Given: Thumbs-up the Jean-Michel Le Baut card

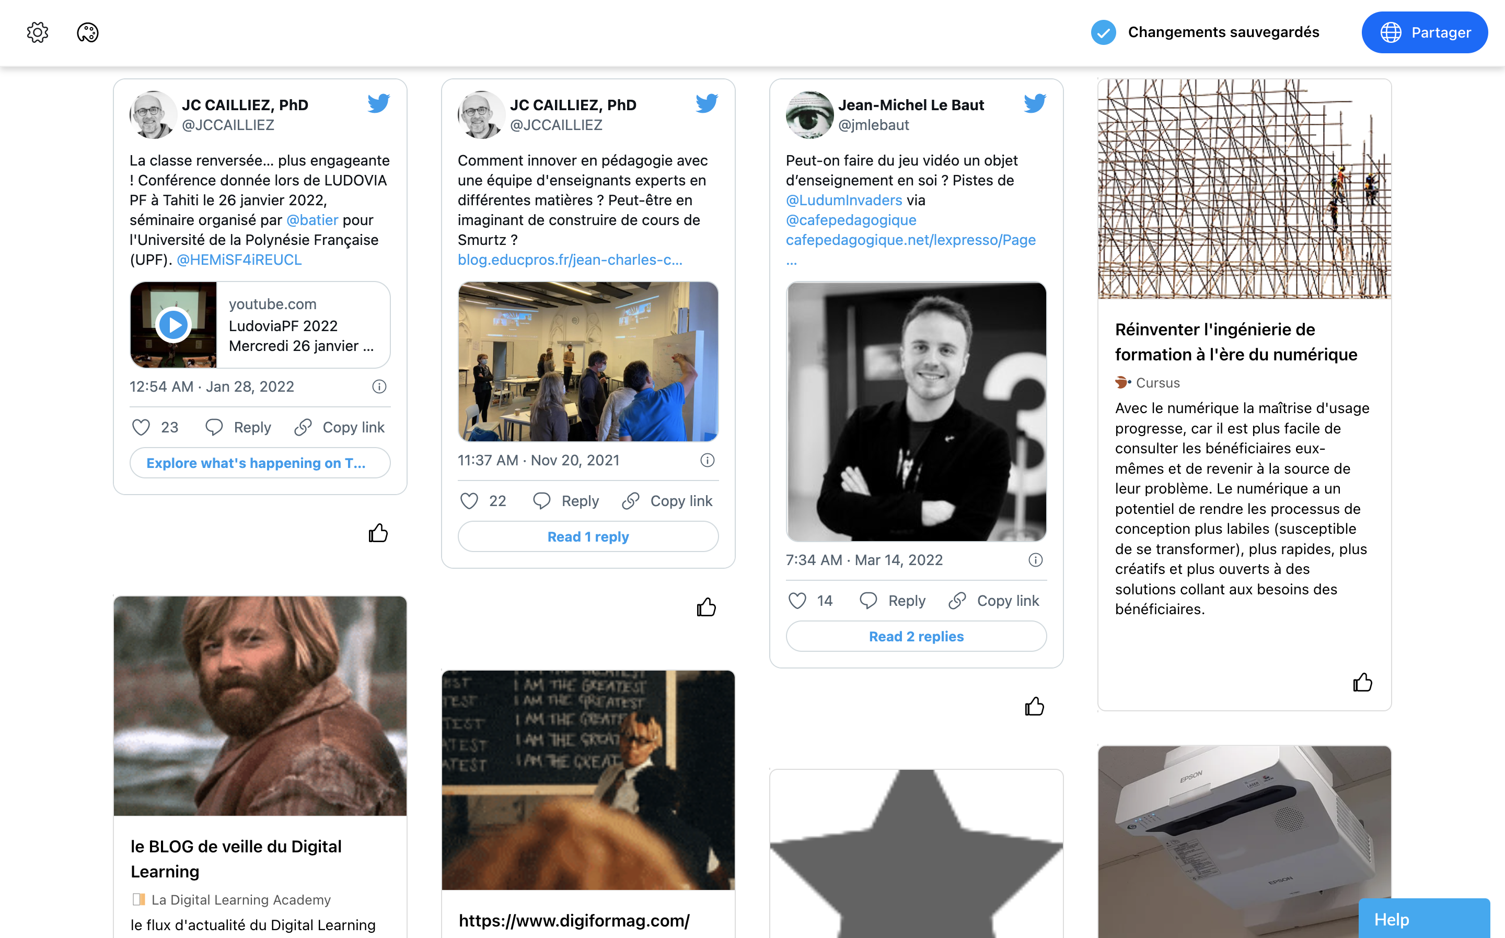Looking at the screenshot, I should [x=1035, y=706].
